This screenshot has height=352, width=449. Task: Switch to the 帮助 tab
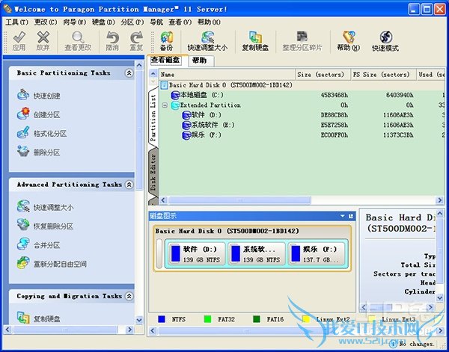(x=199, y=60)
